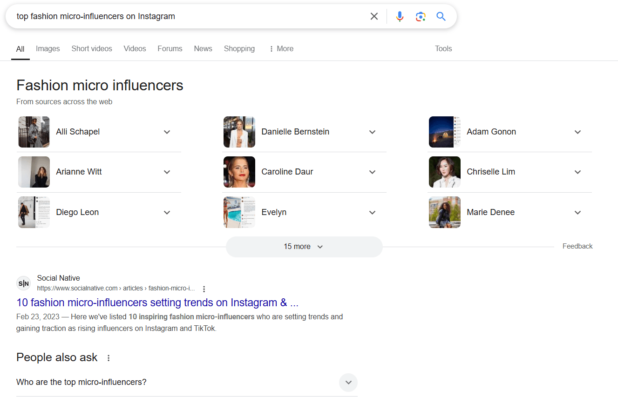Submit search with the magnifying glass icon
Screen dimensions: 618x397
(x=441, y=16)
